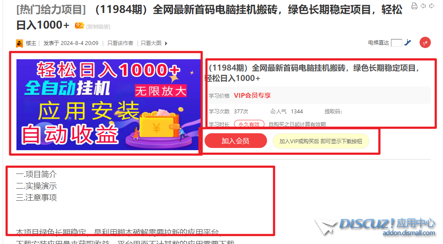Image resolution: width=443 pixels, height=244 pixels.
Task: Expand the arrow after 只看大图
Action: point(166,43)
